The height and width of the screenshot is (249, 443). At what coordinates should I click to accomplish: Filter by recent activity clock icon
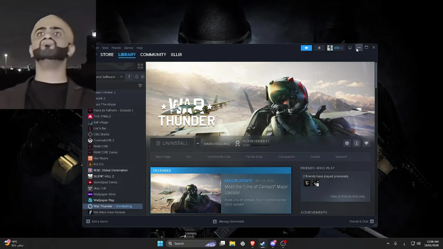coord(136,77)
